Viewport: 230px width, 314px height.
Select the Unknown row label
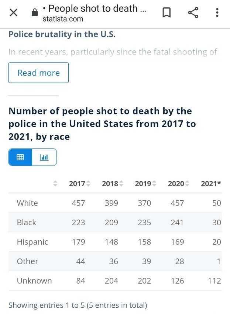[34, 281]
